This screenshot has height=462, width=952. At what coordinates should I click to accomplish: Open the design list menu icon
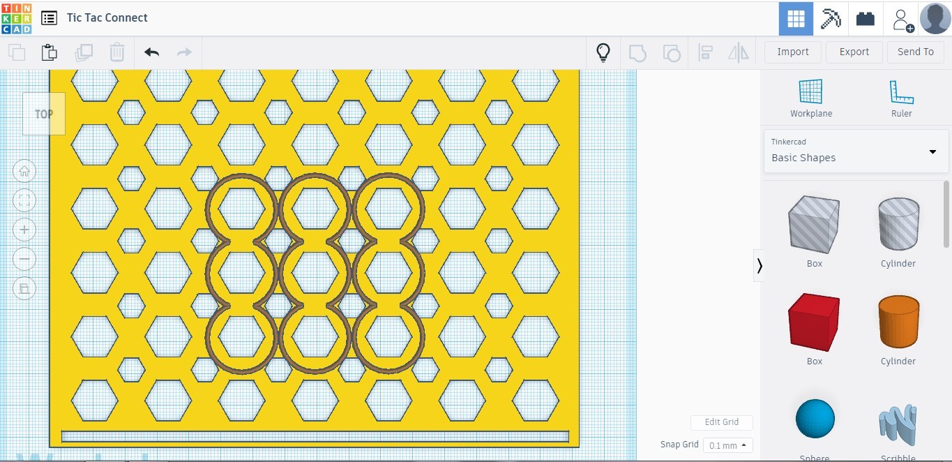click(49, 18)
